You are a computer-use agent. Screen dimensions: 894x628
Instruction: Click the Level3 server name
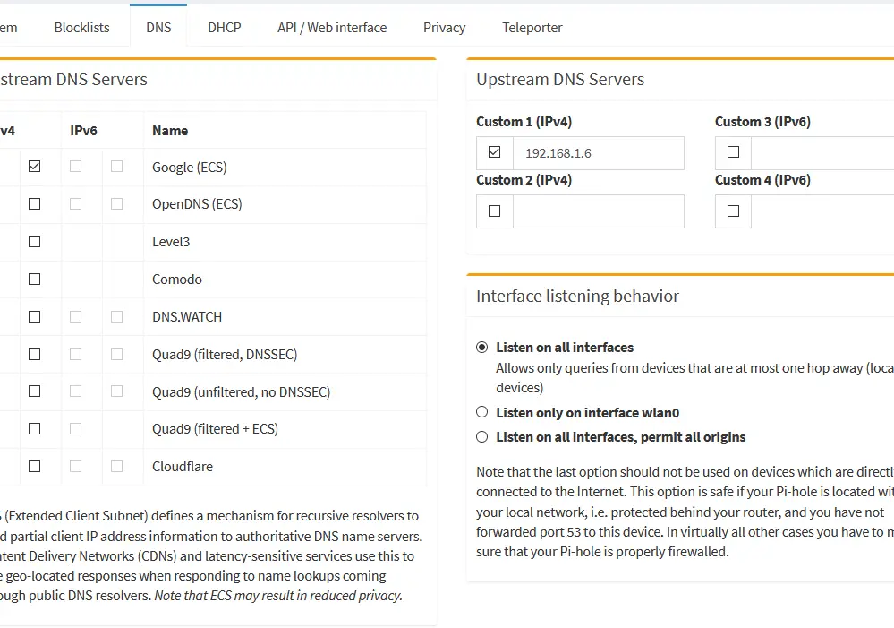[x=170, y=242]
